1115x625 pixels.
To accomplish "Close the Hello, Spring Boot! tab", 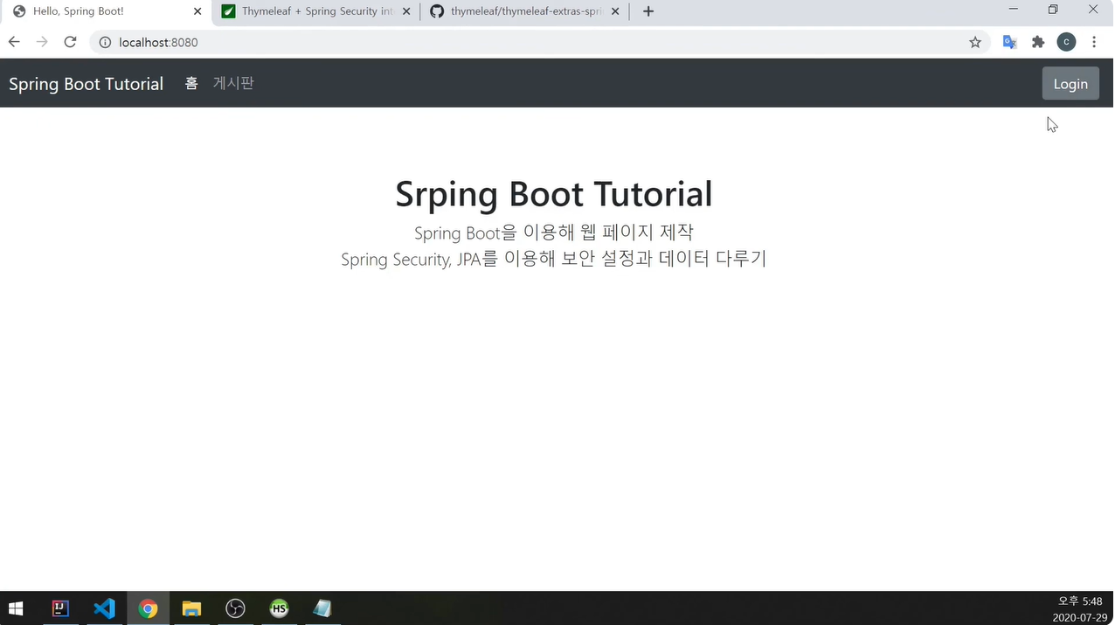I will tap(197, 12).
